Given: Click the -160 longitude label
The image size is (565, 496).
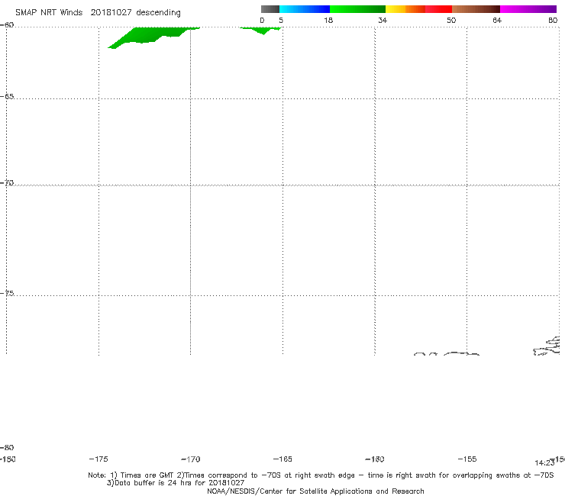Looking at the screenshot, I should tap(375, 459).
